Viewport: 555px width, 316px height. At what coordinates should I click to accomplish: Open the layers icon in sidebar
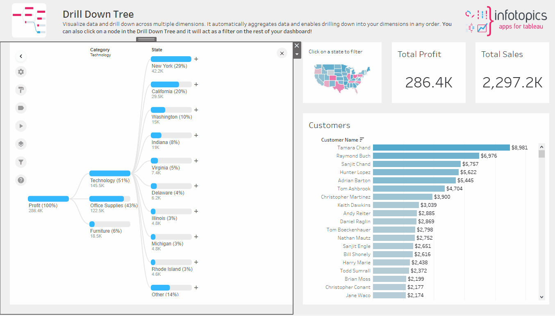point(21,144)
